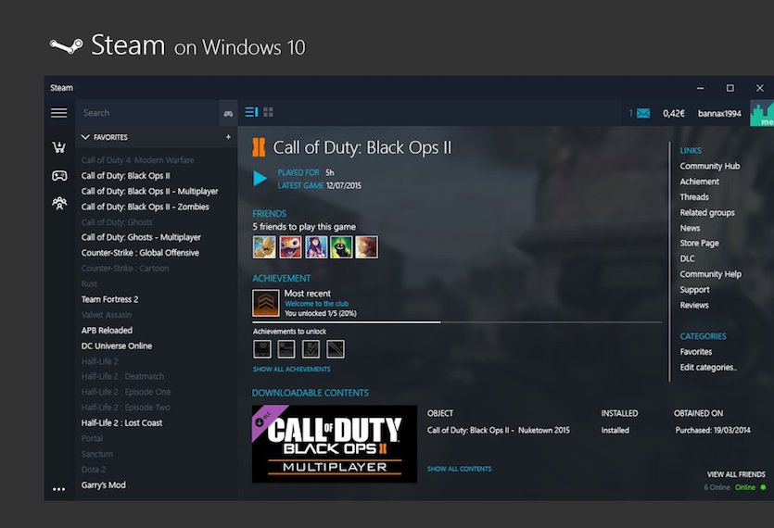Click the Search field
The height and width of the screenshot is (528, 774).
click(x=147, y=113)
